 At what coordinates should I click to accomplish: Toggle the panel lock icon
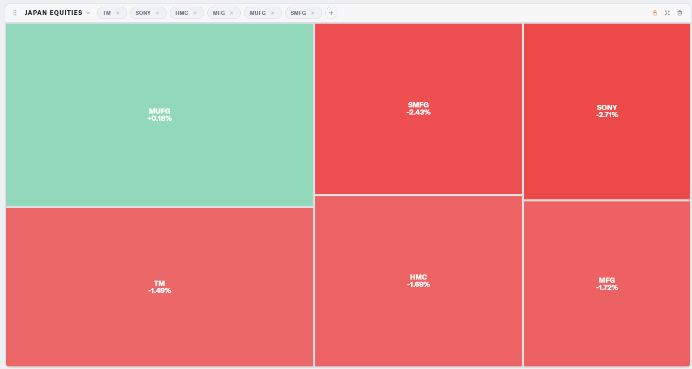[x=655, y=13]
